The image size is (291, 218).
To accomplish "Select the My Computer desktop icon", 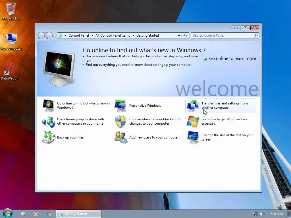I will pyautogui.click(x=11, y=41).
